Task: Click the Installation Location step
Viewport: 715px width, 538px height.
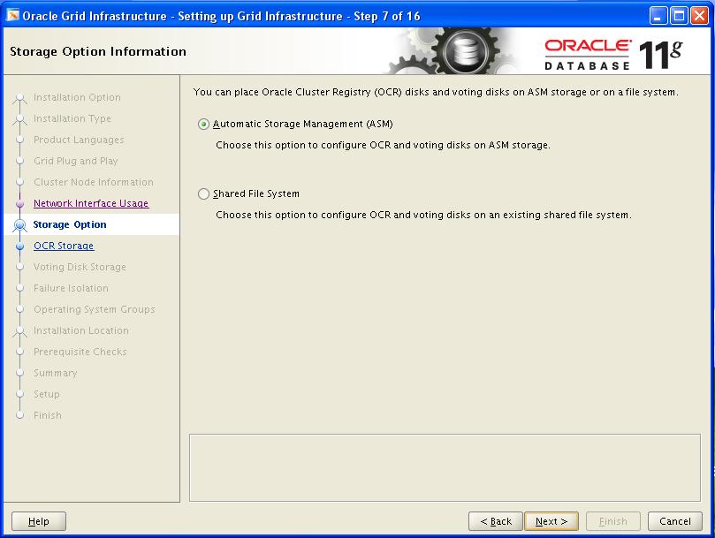Action: click(81, 330)
